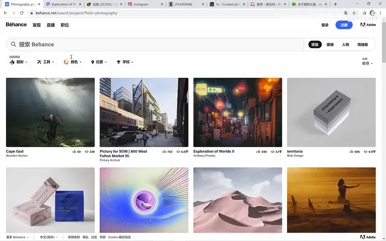
Task: Open the 位置 filter dropdown
Action: [x=99, y=62]
